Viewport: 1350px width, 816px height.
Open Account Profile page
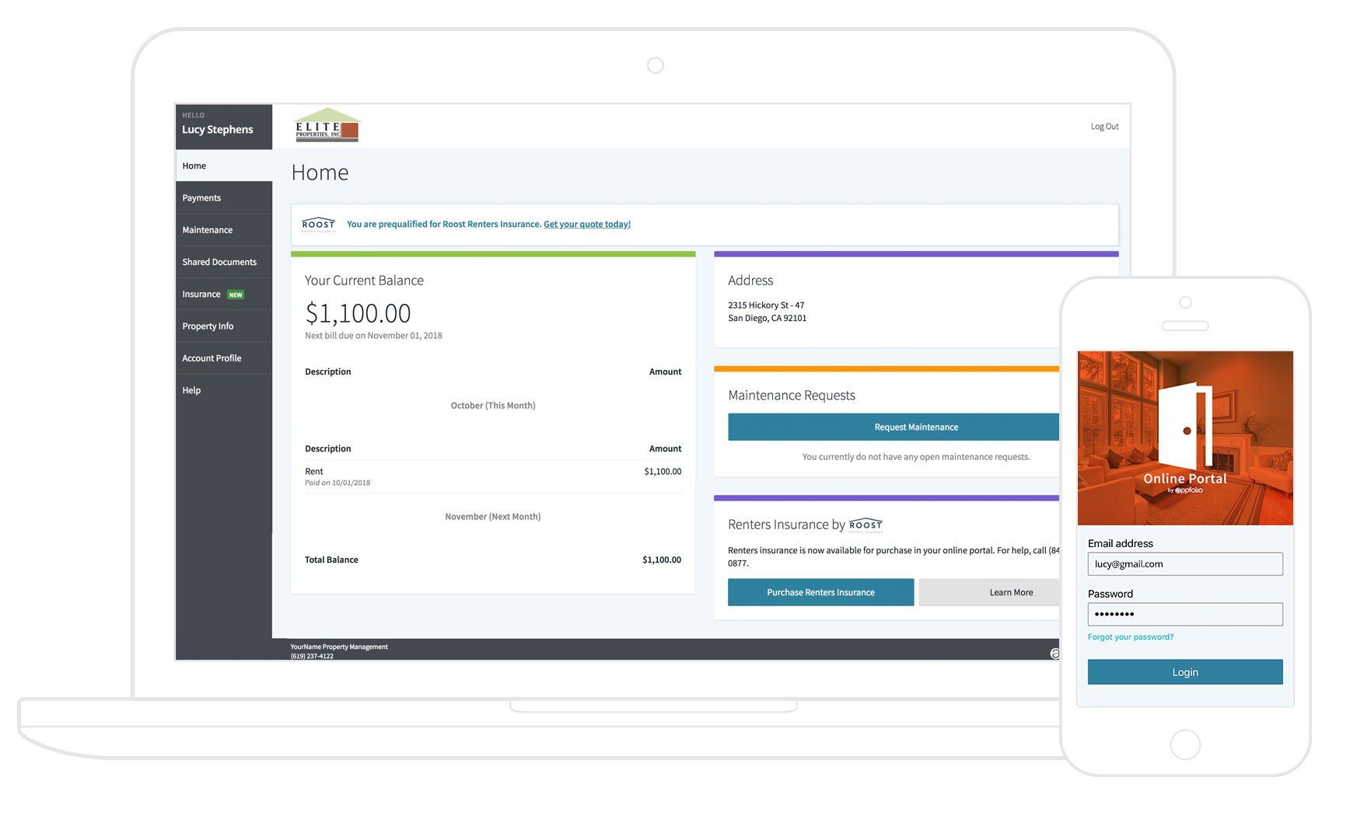click(x=212, y=358)
